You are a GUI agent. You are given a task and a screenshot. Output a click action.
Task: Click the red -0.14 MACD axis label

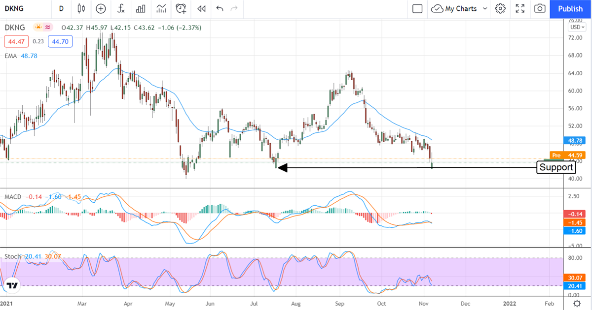[575, 214]
